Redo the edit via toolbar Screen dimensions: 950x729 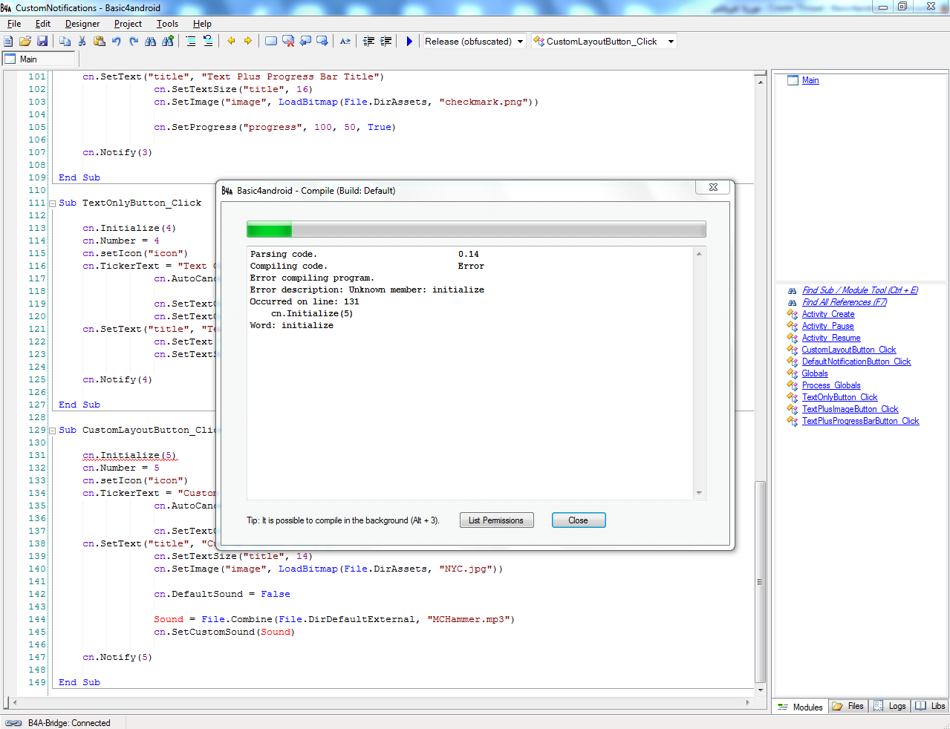(134, 42)
